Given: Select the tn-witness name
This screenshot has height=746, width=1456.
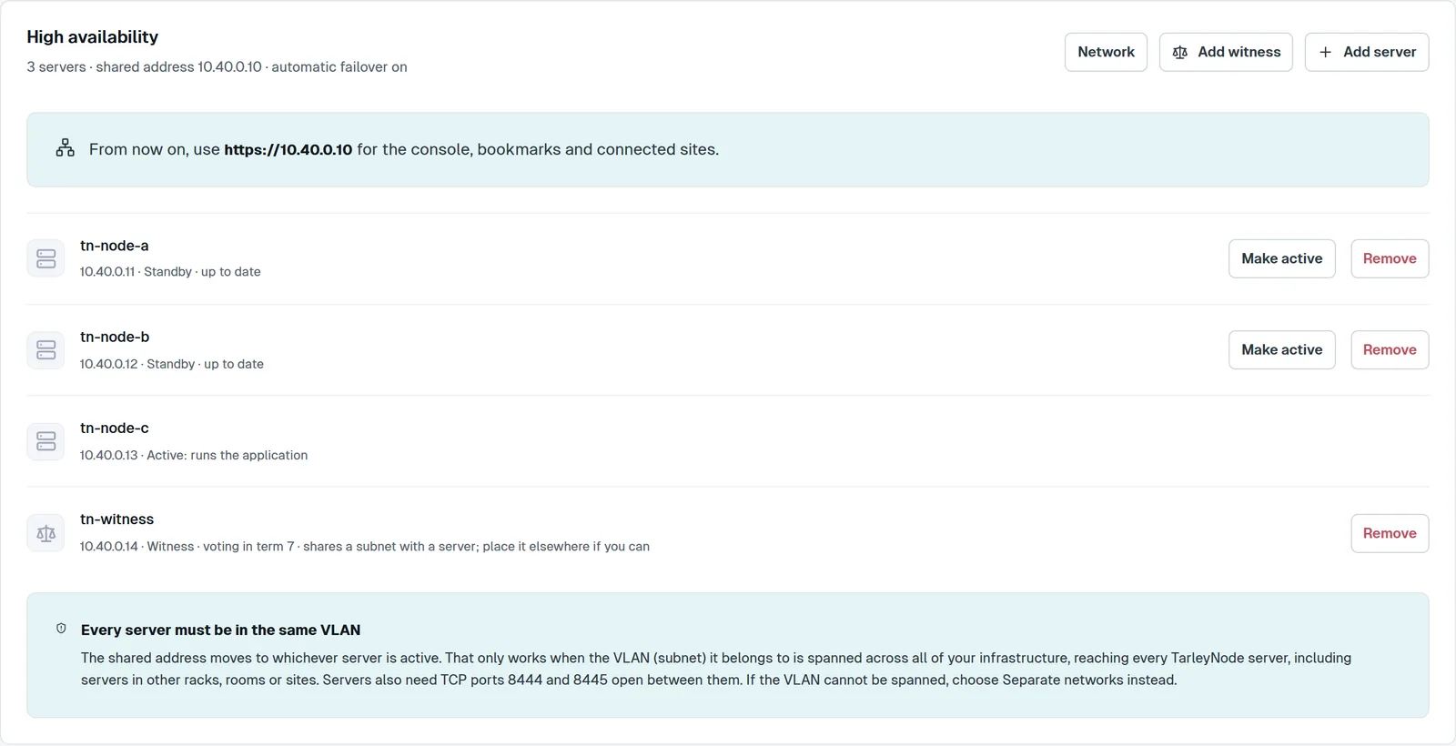Looking at the screenshot, I should [117, 519].
